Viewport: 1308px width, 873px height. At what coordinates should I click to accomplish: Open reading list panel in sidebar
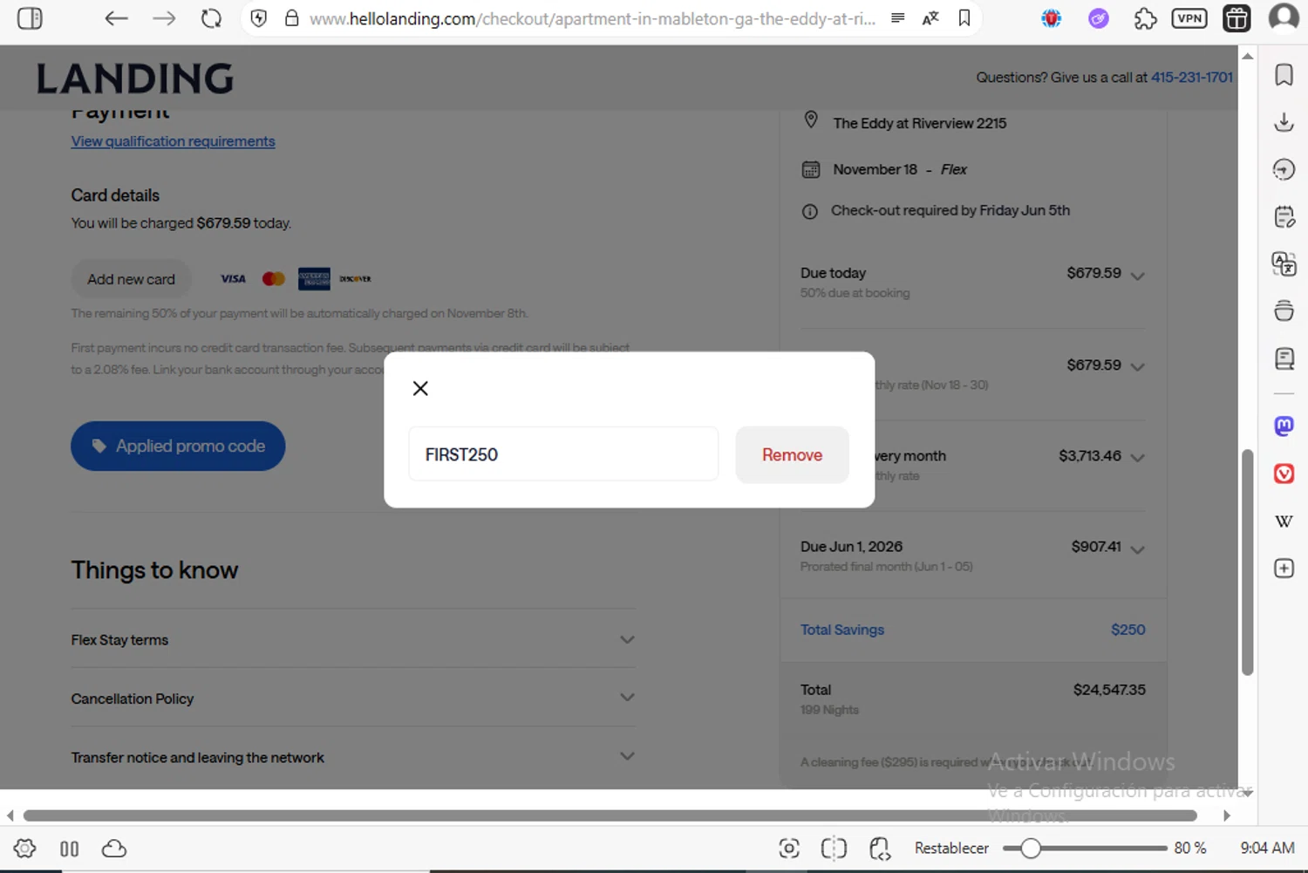tap(1284, 358)
